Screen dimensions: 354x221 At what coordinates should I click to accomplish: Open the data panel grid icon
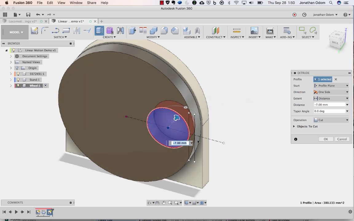[x=5, y=15]
